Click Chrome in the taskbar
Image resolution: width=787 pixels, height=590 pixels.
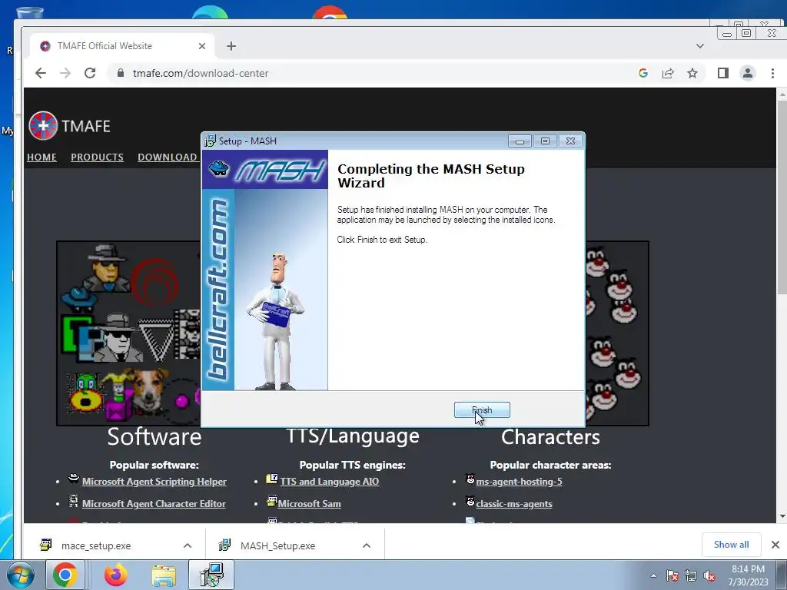point(65,575)
